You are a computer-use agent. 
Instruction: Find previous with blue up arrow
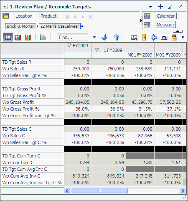click(116, 37)
